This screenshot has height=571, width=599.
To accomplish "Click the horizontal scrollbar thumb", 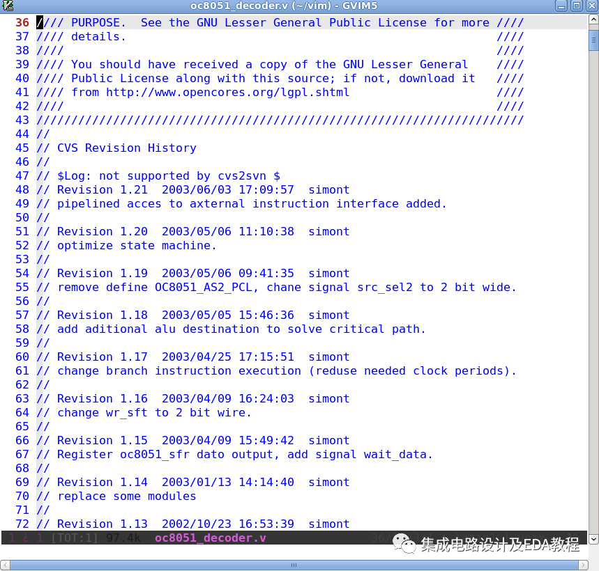I will click(293, 565).
